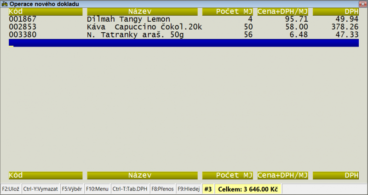Close the Operace nového dokladu window
The image size is (368, 195).
[362, 4]
